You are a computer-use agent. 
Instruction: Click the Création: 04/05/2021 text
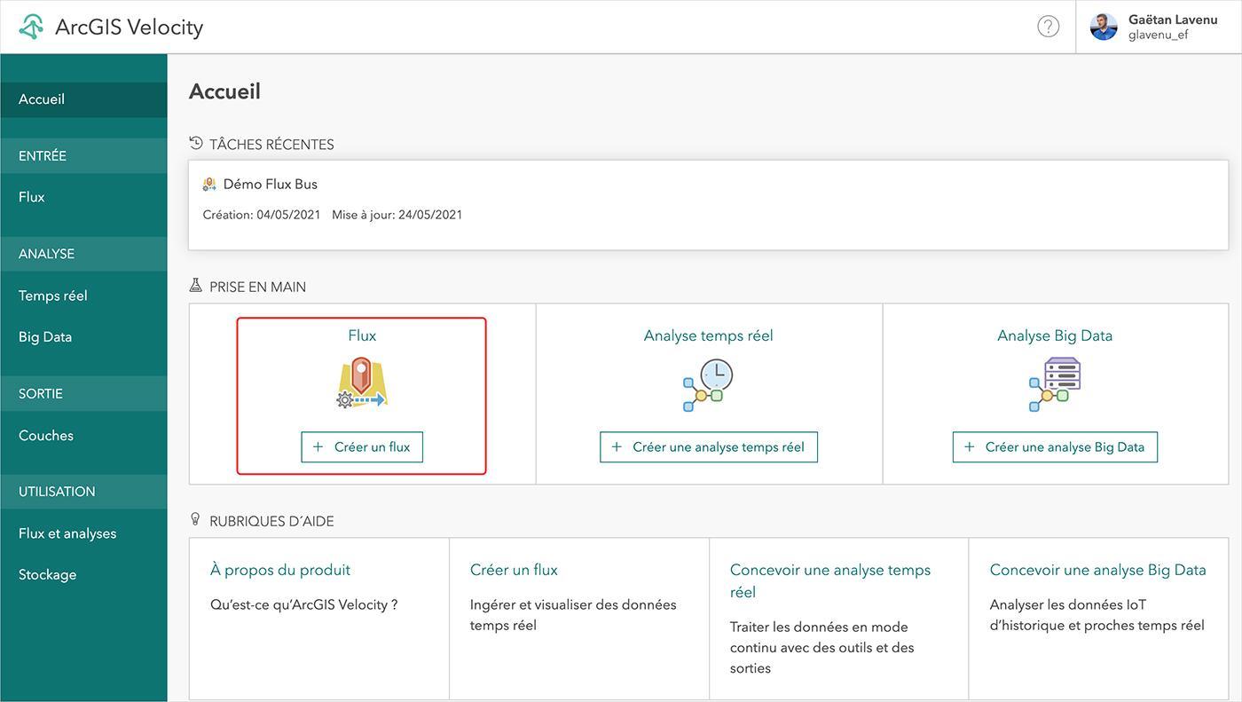click(262, 215)
